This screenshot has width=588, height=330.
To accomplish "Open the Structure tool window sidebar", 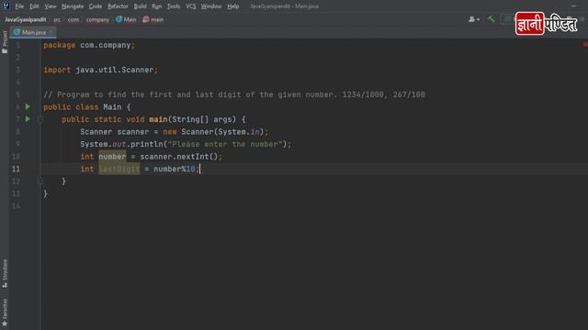I will pyautogui.click(x=5, y=273).
